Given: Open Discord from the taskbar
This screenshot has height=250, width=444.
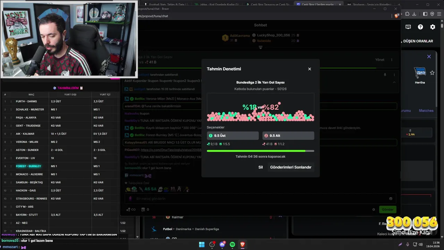Looking at the screenshot, I should point(222,244).
